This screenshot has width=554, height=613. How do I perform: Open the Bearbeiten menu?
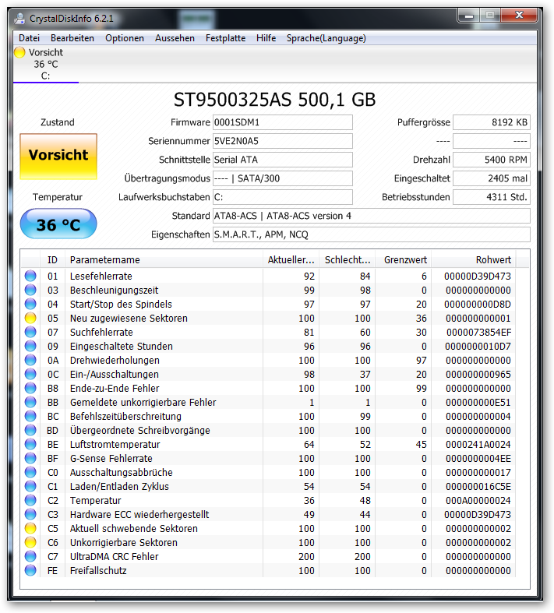click(x=72, y=38)
